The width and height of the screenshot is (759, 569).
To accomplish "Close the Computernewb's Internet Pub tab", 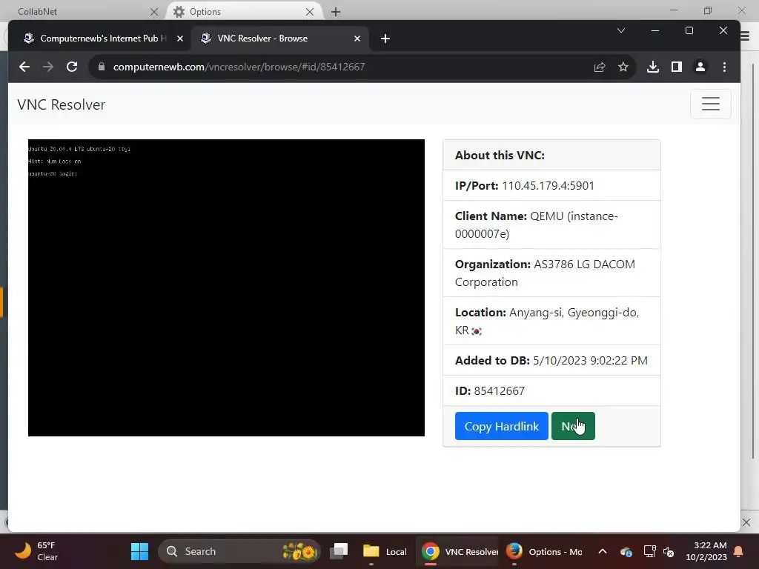I will tap(179, 39).
